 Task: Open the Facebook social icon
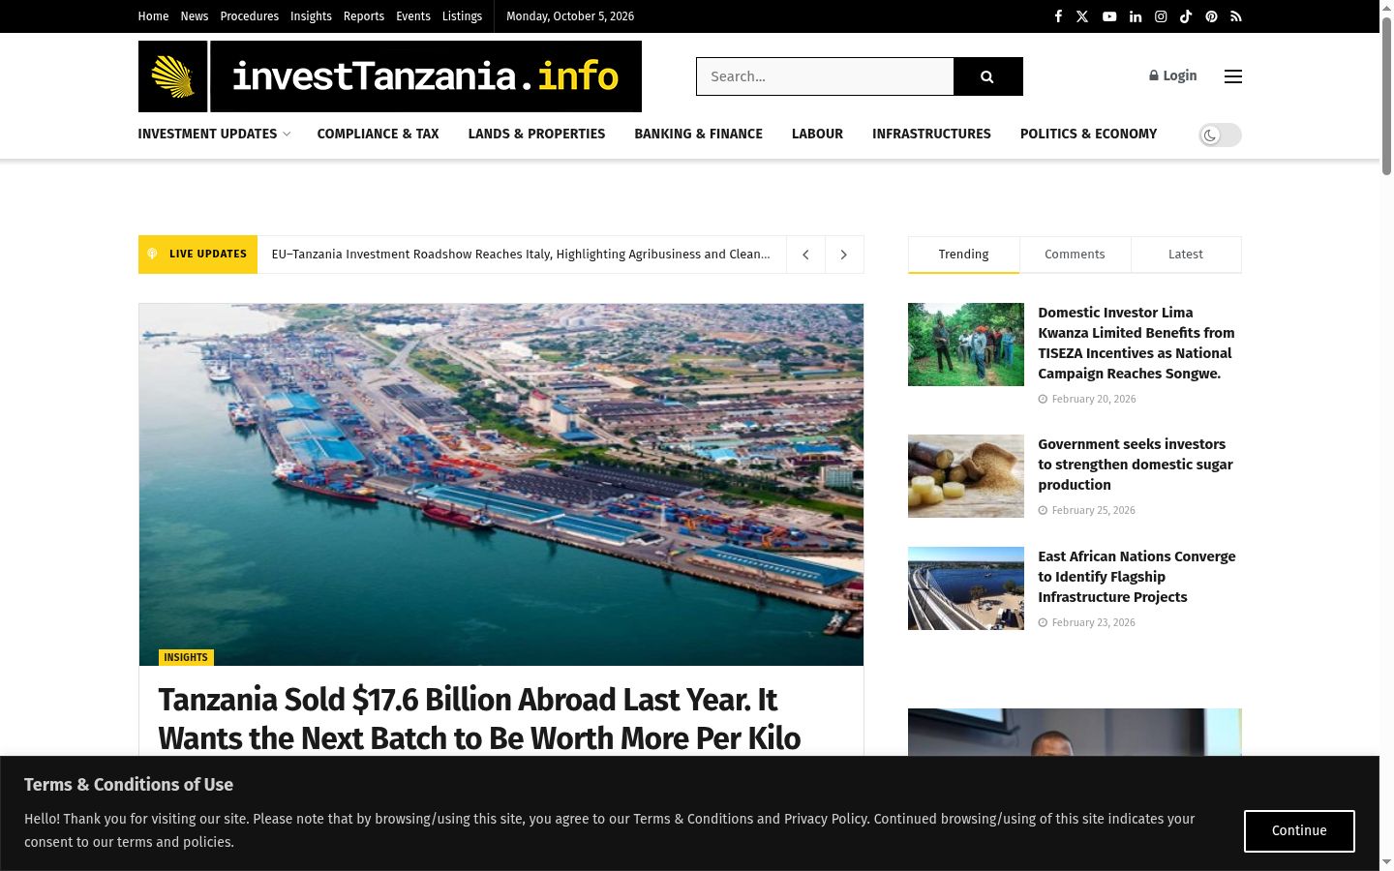1058,16
